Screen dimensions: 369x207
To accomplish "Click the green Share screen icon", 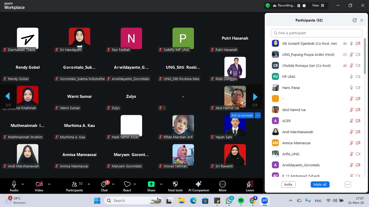I will (x=151, y=184).
